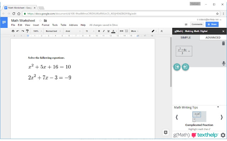Click the first equation x² + 5x + 16 = 10
227x141 pixels.
click(x=50, y=67)
